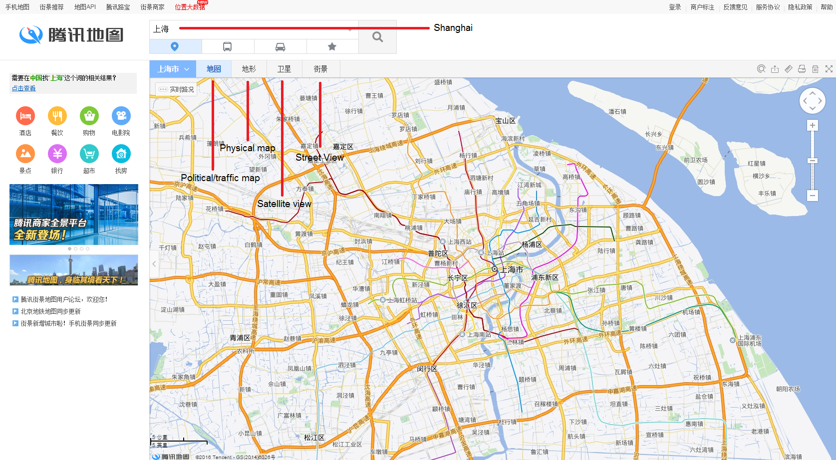Image resolution: width=836 pixels, height=460 pixels.
Task: Open the 隐私政策 privacy policy link
Action: [x=801, y=7]
